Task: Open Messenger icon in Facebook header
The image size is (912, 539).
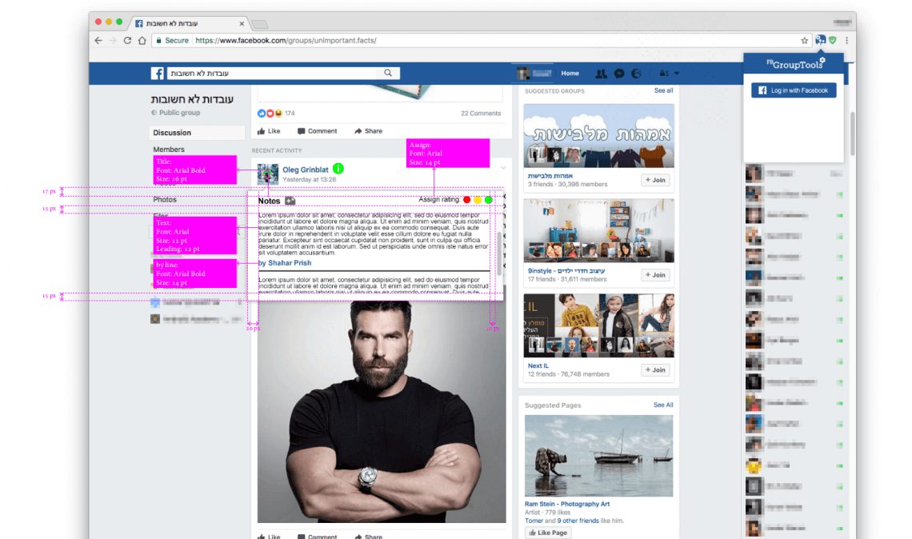Action: (x=619, y=74)
